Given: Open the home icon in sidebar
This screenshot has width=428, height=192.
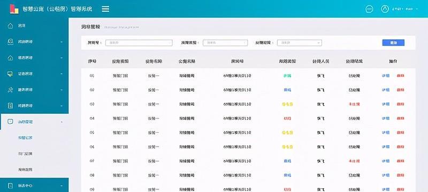Looking at the screenshot, I should pyautogui.click(x=10, y=26).
